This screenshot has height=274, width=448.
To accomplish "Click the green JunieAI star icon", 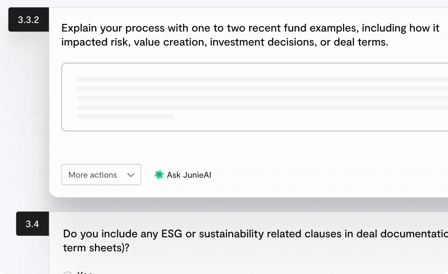I will point(159,175).
